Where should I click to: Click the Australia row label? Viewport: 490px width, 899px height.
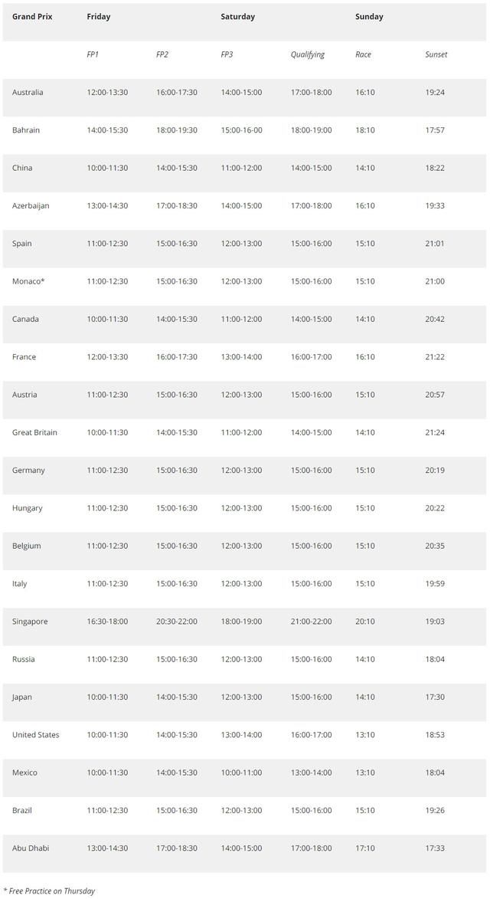click(x=28, y=93)
